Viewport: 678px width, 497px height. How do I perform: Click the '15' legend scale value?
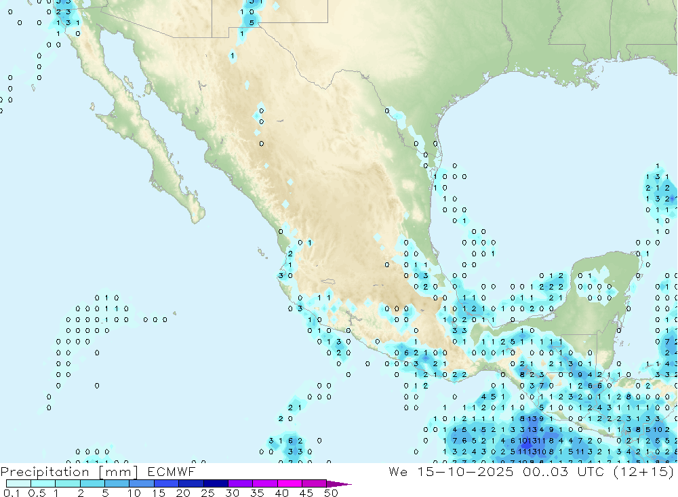[158, 493]
